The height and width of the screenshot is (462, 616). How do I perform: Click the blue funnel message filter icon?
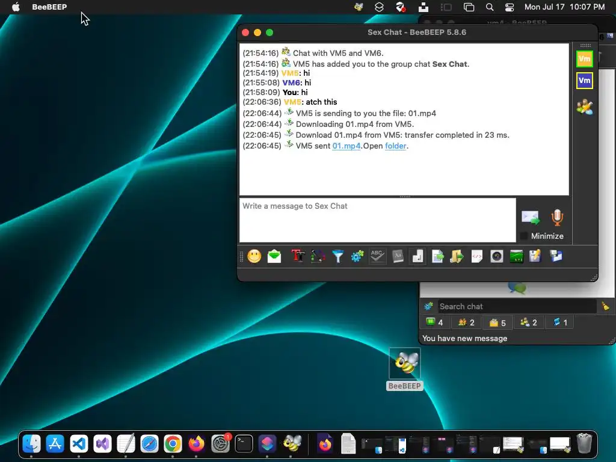point(338,256)
